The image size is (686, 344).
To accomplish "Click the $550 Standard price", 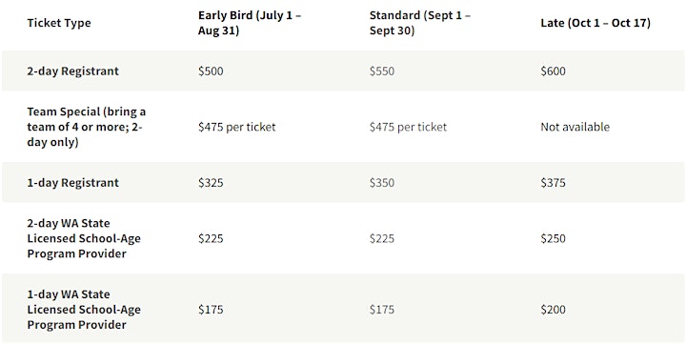I will [x=382, y=71].
